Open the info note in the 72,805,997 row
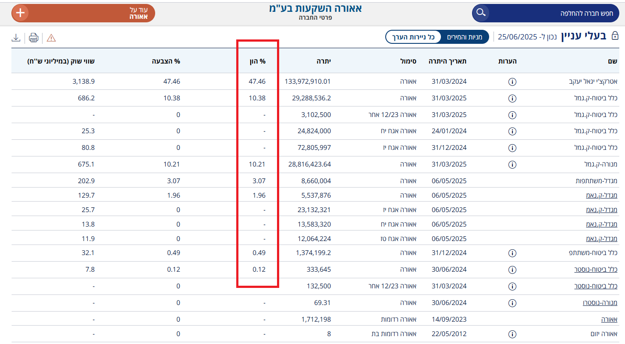Screen dimensions: 625x344 point(512,148)
